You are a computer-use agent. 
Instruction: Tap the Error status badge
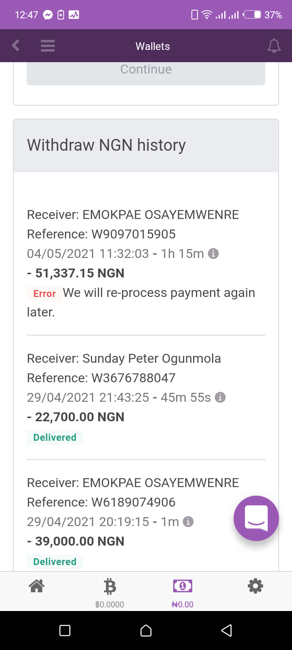pyautogui.click(x=45, y=293)
